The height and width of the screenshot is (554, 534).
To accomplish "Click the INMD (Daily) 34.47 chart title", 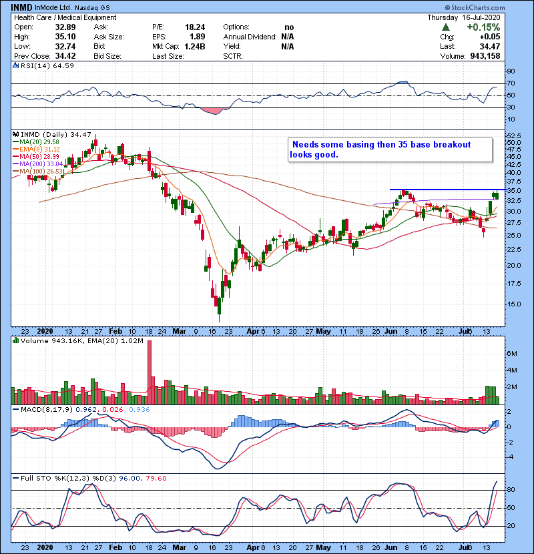I will point(56,135).
